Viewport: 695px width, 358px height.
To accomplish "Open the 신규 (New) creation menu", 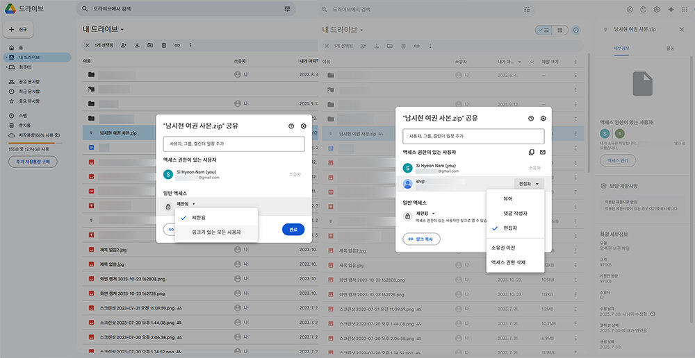I will tap(17, 31).
